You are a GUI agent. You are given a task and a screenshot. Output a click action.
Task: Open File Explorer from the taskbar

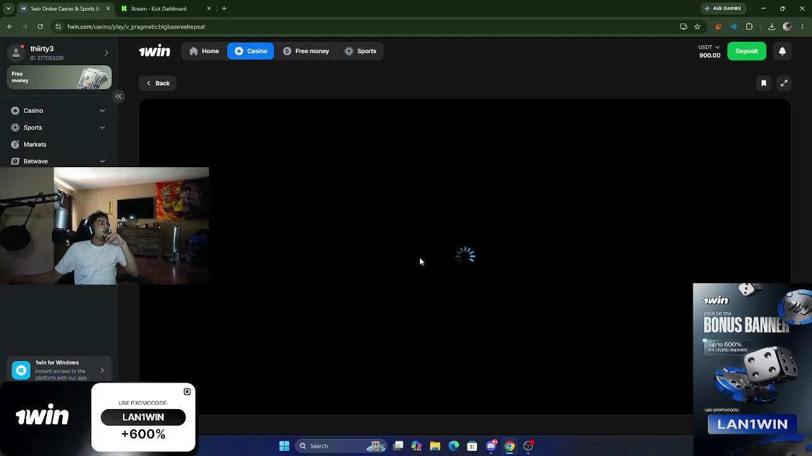point(435,446)
